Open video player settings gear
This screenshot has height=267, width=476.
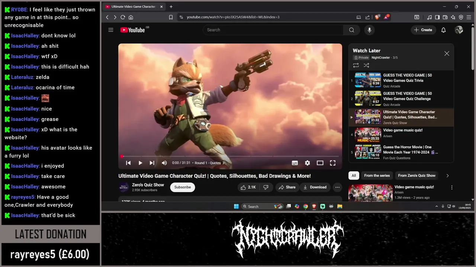tap(307, 163)
